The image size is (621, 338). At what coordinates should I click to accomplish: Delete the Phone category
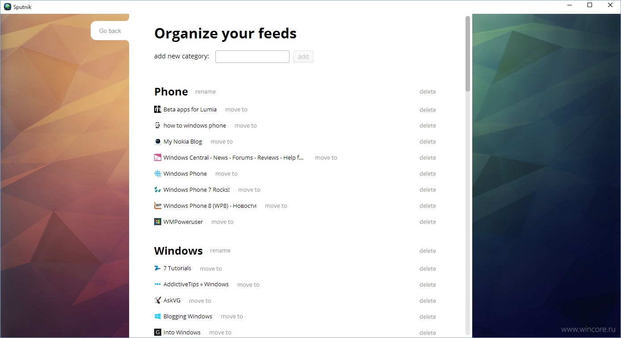[x=428, y=92]
